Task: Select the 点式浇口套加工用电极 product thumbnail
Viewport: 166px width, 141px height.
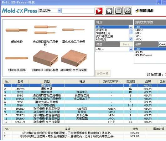Action: coord(45,30)
